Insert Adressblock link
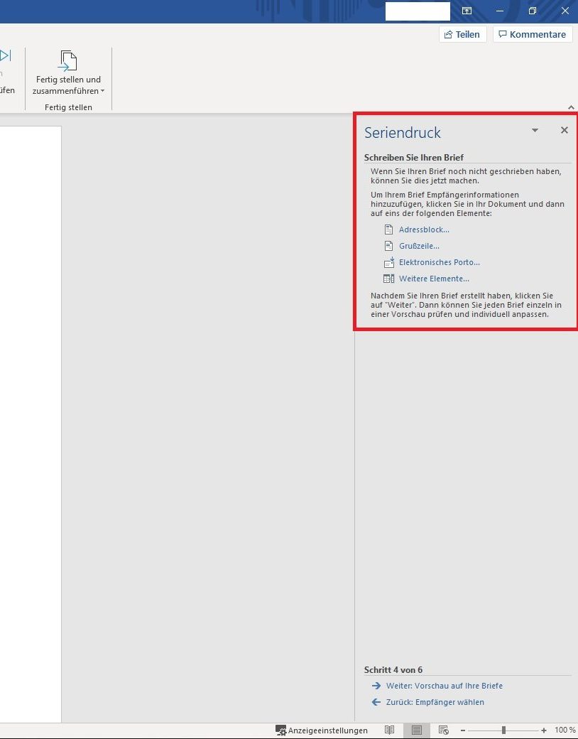The height and width of the screenshot is (739, 578). pyautogui.click(x=424, y=230)
